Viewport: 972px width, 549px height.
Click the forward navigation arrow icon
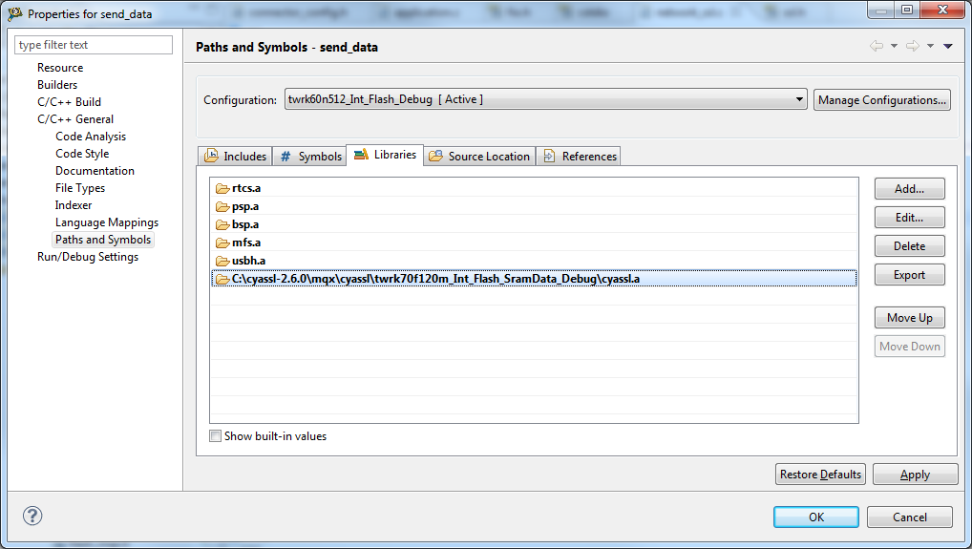(x=912, y=46)
